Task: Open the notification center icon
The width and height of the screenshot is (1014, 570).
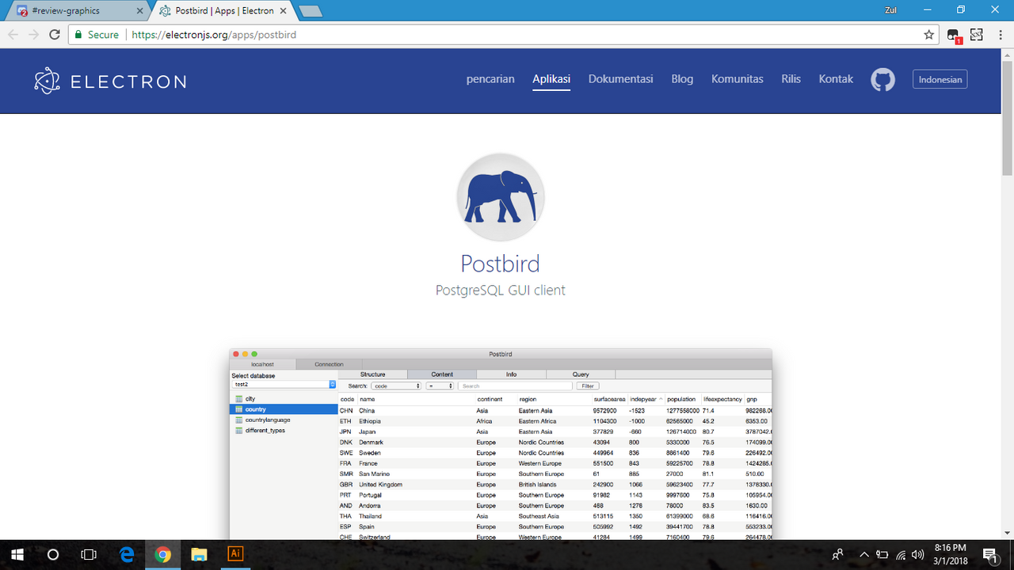Action: tap(989, 554)
